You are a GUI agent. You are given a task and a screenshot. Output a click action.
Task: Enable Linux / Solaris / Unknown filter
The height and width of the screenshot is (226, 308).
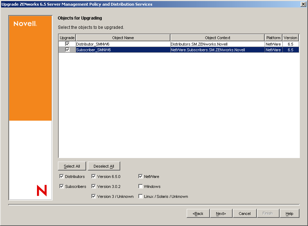point(140,196)
